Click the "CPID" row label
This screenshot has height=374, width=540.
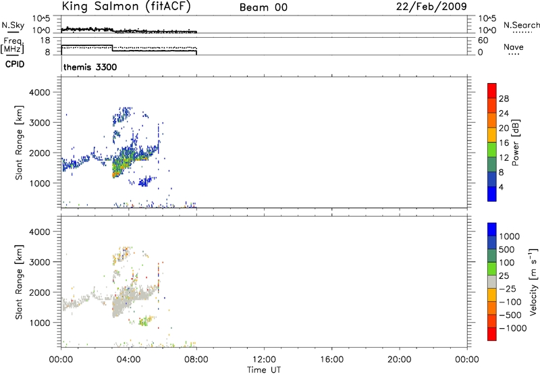15,64
